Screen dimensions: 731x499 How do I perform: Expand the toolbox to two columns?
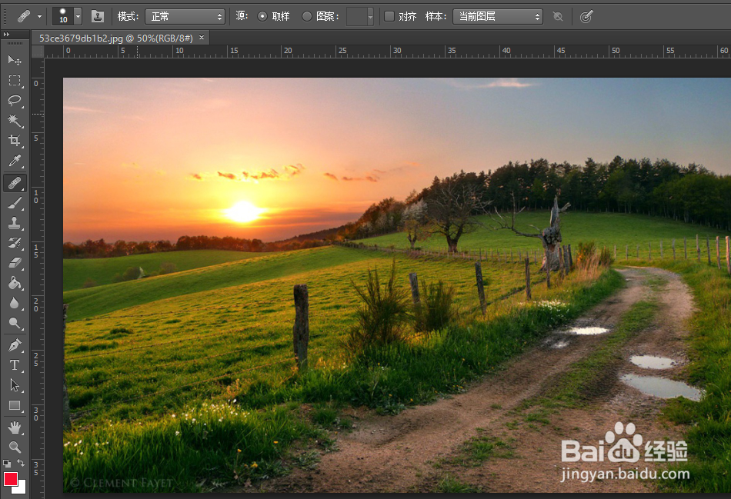[x=6, y=34]
